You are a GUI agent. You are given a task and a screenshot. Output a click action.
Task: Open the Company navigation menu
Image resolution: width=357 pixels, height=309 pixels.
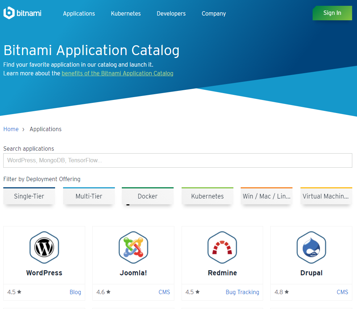point(213,13)
